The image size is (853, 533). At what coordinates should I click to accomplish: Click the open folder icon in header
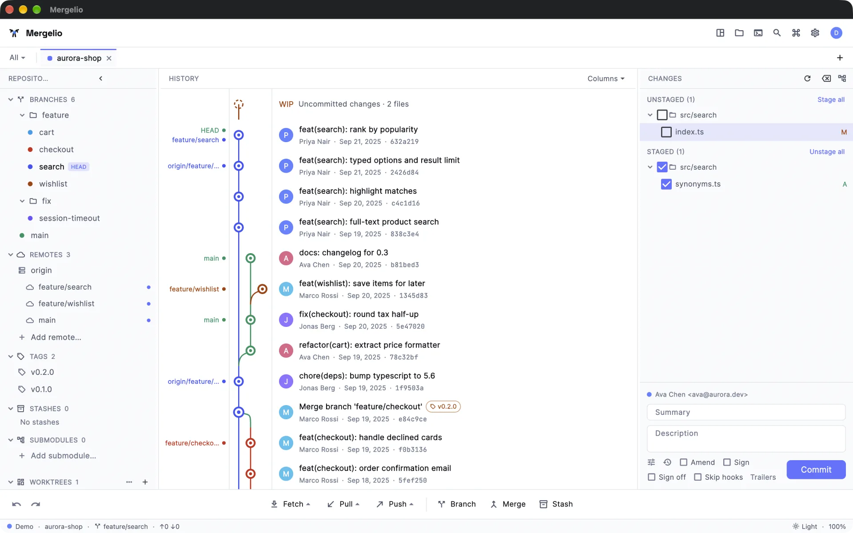pyautogui.click(x=739, y=33)
